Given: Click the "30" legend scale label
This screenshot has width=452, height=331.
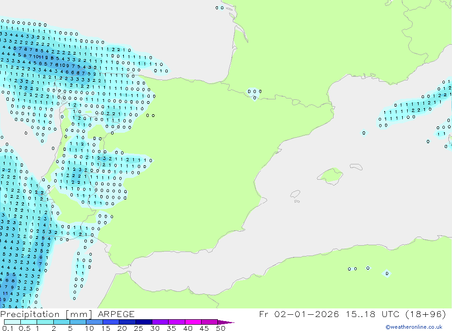Looking at the screenshot, I should pyautogui.click(x=155, y=328).
